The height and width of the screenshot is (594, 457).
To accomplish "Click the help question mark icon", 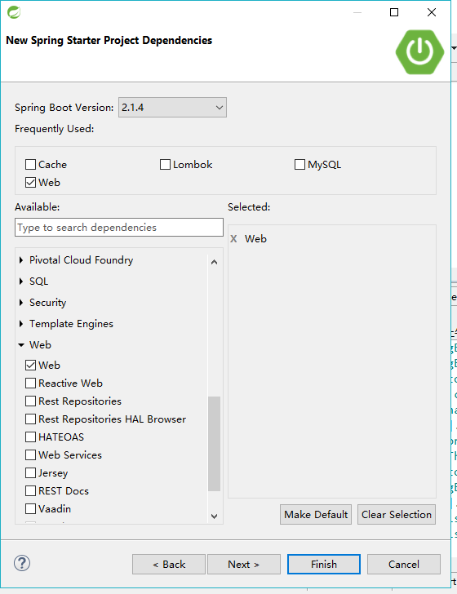I will click(x=22, y=563).
